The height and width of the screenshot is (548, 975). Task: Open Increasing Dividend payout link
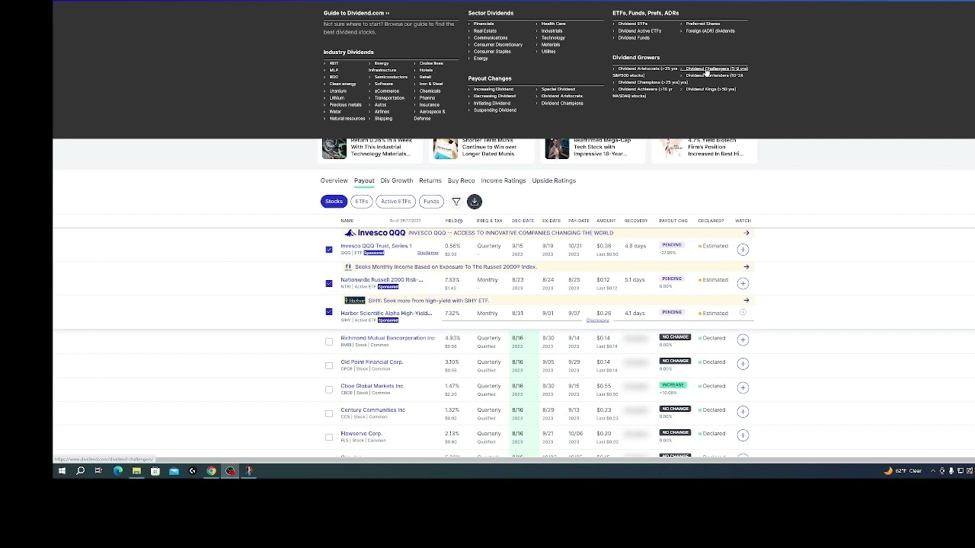(x=493, y=89)
